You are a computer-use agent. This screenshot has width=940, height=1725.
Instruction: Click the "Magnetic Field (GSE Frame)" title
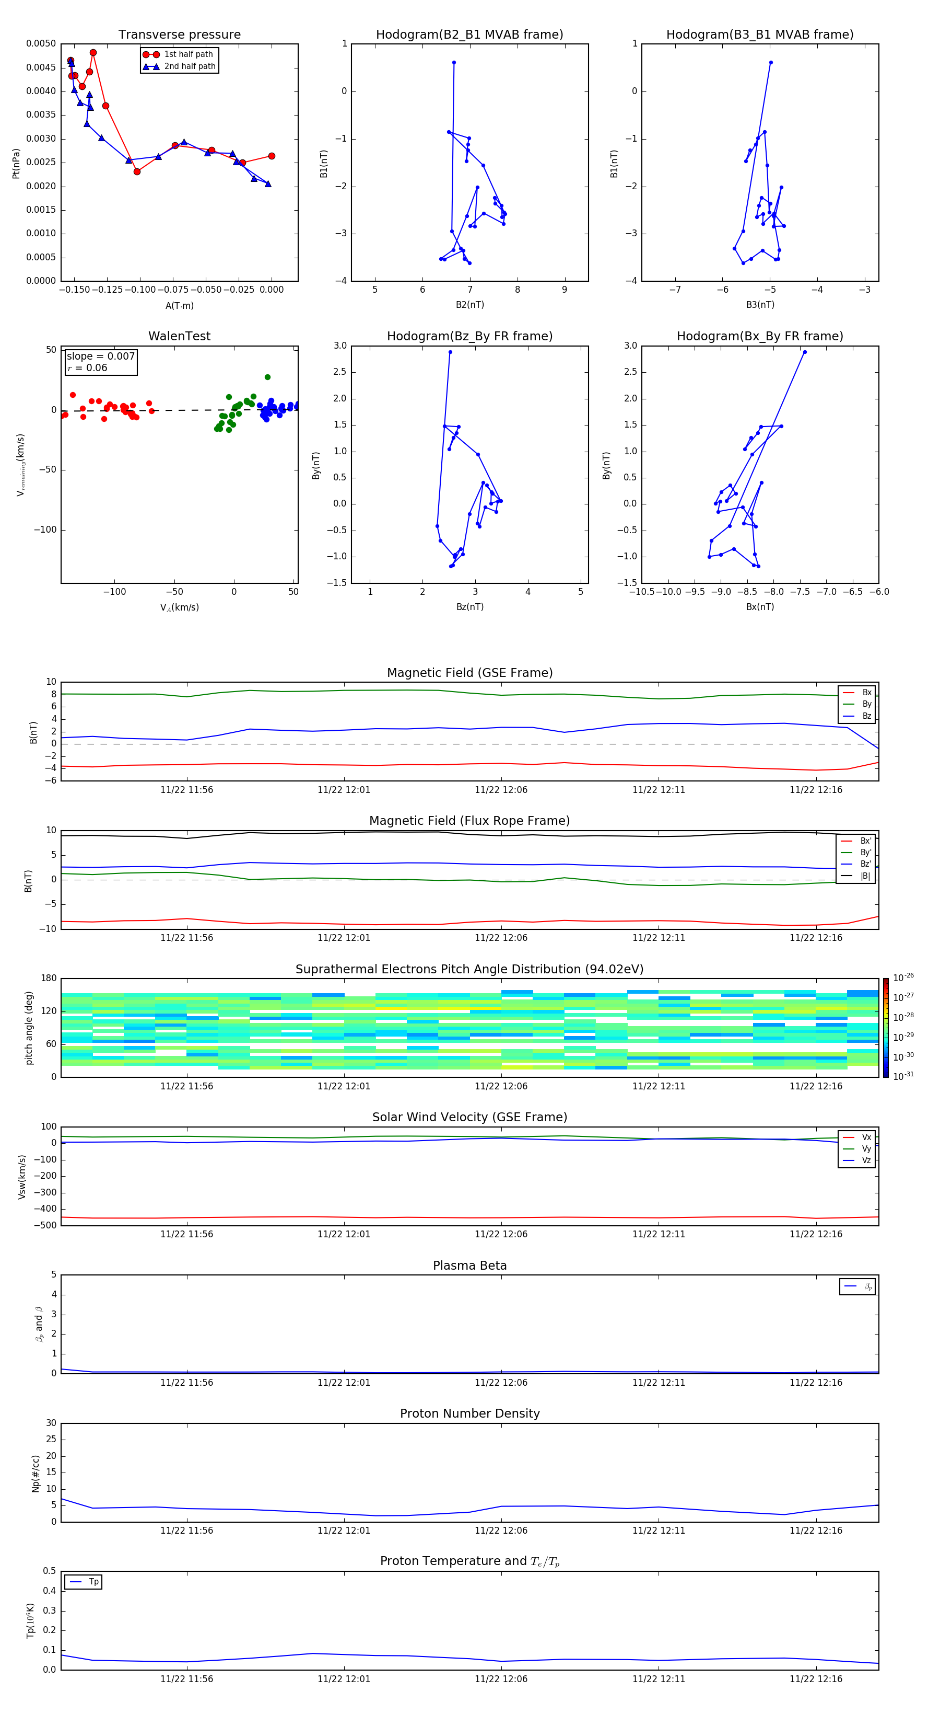[469, 673]
